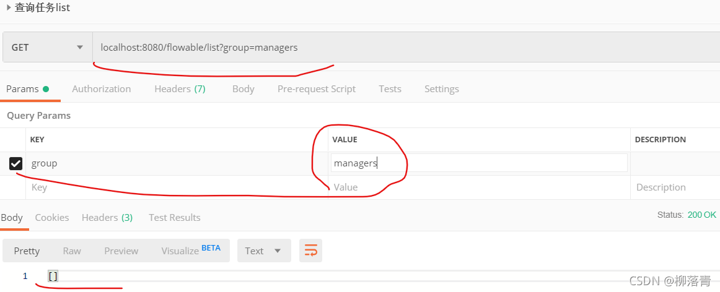Open the request Headers (7) tab
The image size is (720, 292).
pos(180,89)
